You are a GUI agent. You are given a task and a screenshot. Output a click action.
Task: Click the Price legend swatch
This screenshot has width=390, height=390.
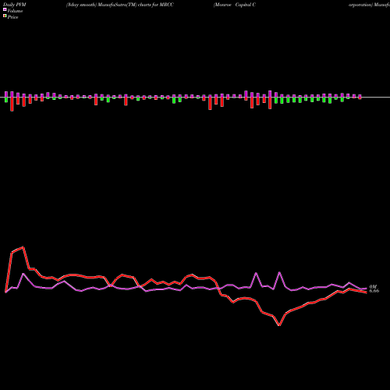[x=5, y=16]
